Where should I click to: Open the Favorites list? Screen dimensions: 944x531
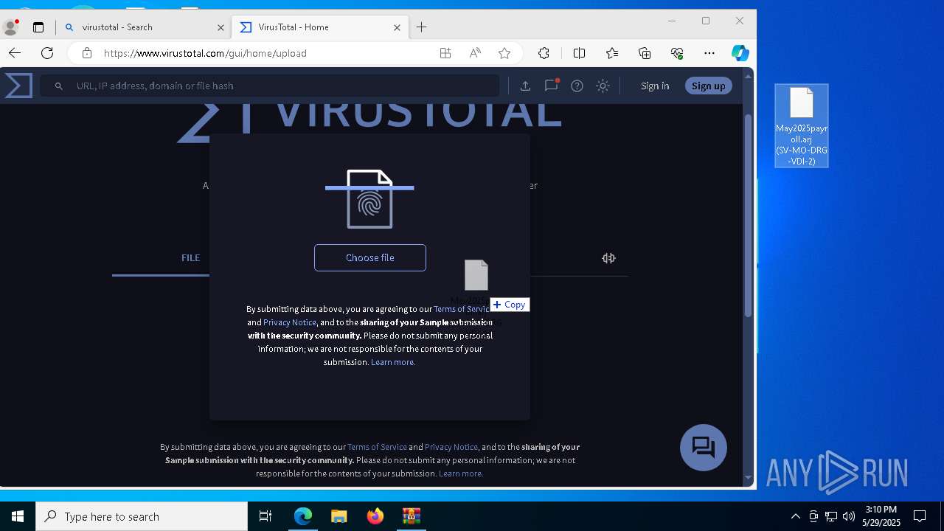coord(612,53)
